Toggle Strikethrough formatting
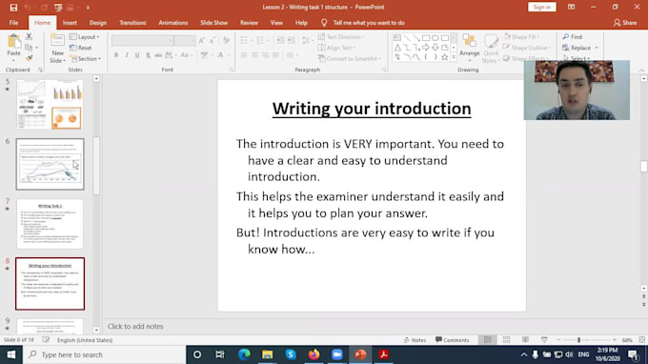 tap(158, 55)
